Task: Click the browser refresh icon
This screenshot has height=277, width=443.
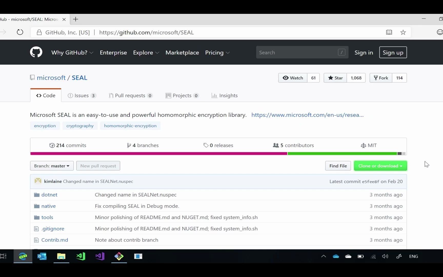Action: pyautogui.click(x=20, y=32)
